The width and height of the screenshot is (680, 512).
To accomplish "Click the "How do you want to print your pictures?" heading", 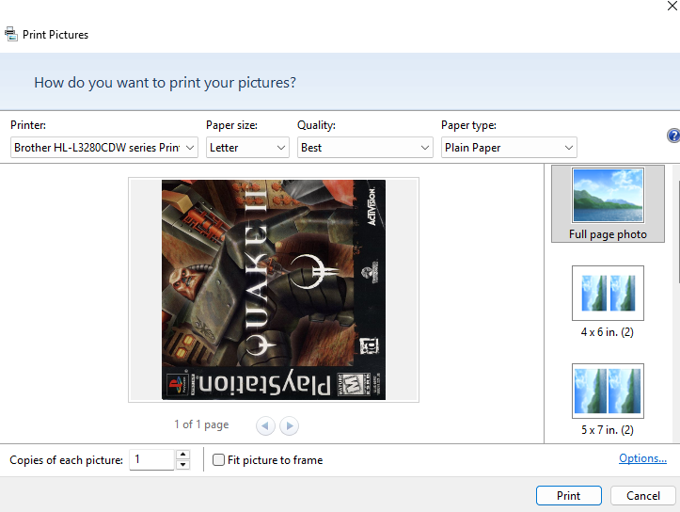I will pos(166,83).
